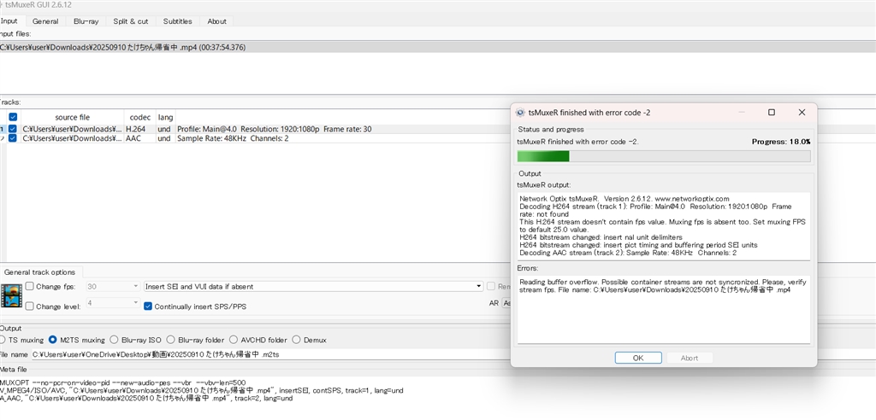Click the Main@4.0 1920:1080p track info
Image resolution: width=876 pixels, height=420 pixels.
tap(275, 130)
